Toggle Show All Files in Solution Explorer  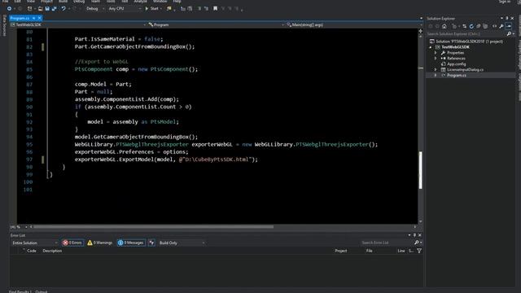click(485, 26)
